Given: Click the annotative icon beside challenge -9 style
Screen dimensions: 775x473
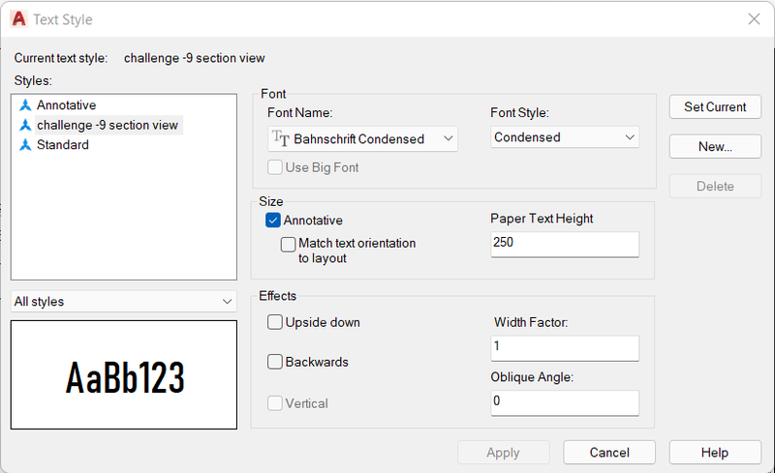Looking at the screenshot, I should click(x=25, y=125).
